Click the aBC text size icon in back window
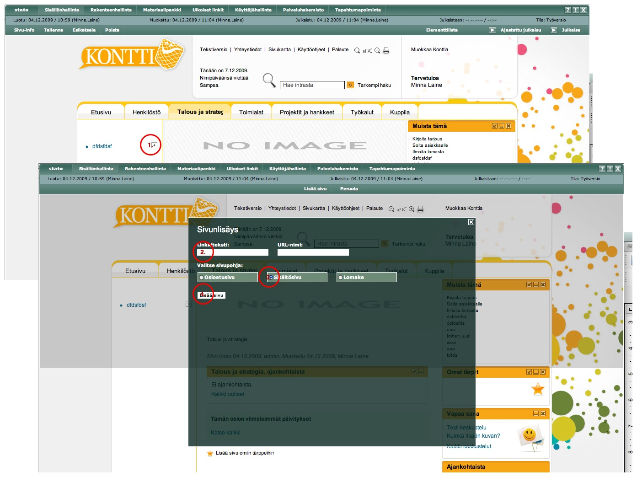 [x=367, y=51]
